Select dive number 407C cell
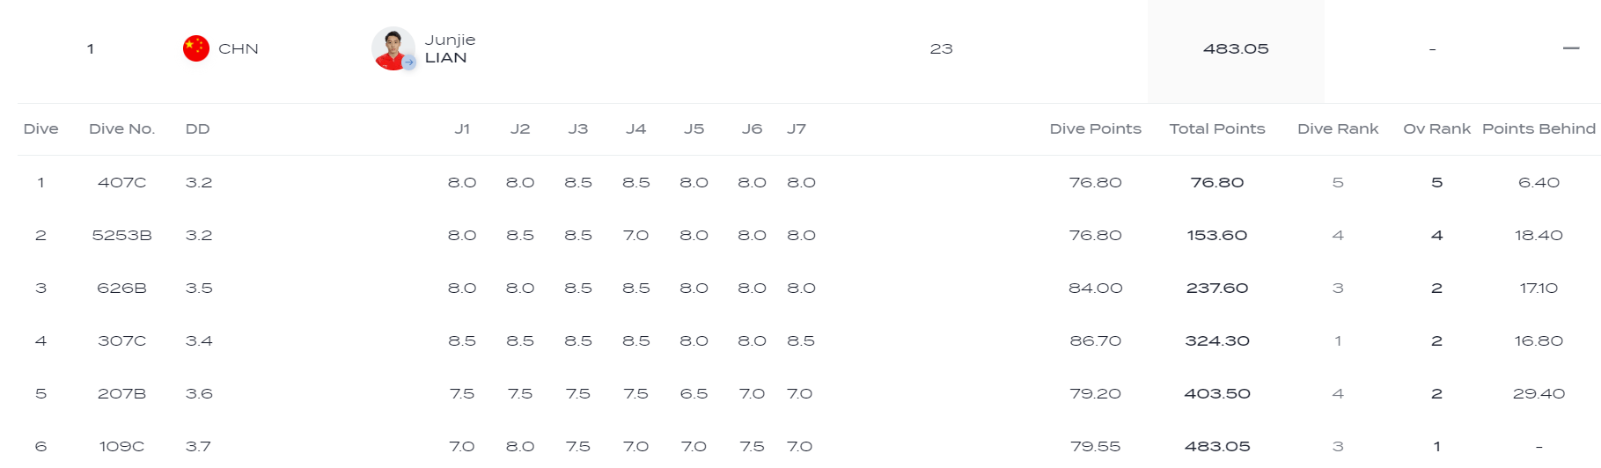The height and width of the screenshot is (468, 1601). [x=121, y=182]
